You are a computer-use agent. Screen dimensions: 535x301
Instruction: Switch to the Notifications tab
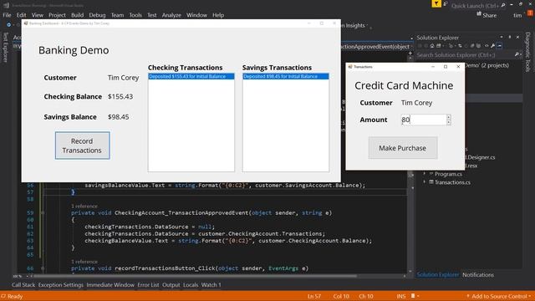[x=477, y=275]
